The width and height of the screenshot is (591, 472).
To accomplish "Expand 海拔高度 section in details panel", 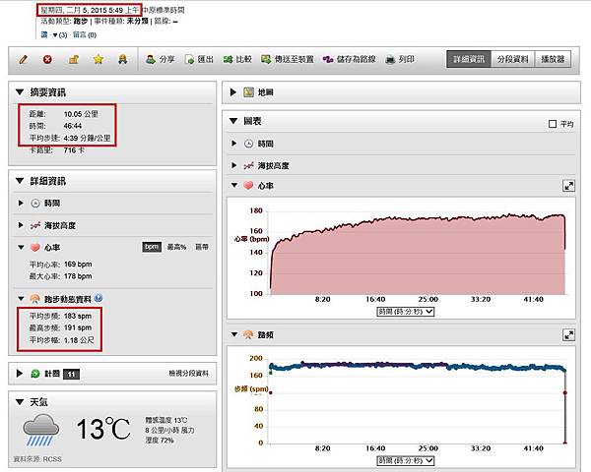I will [x=21, y=225].
